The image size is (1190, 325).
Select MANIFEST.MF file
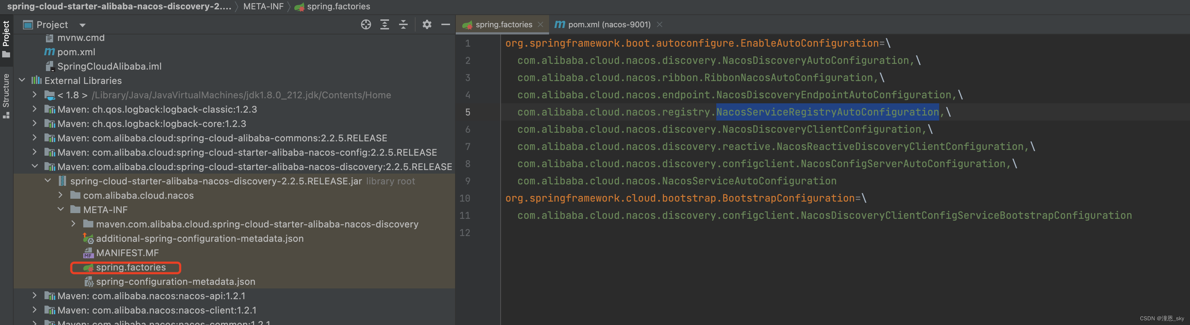pos(127,253)
